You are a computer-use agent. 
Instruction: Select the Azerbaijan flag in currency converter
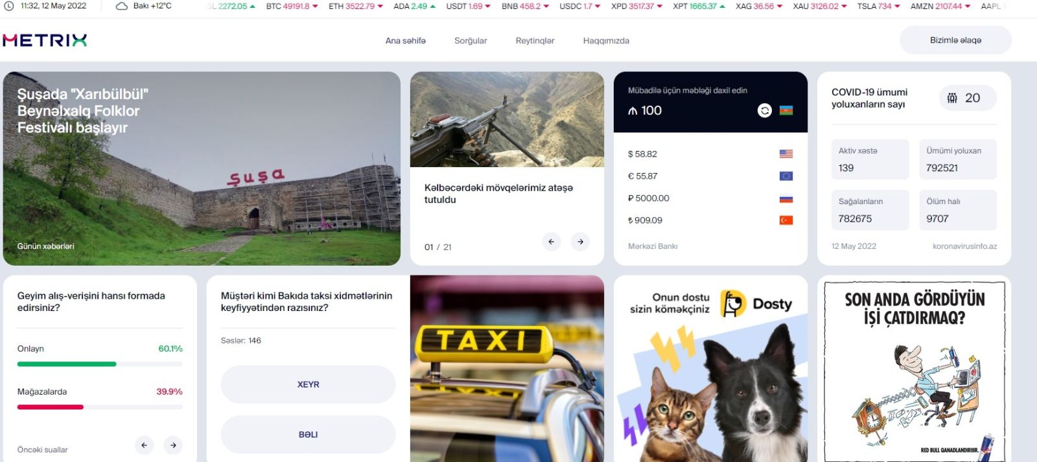[786, 111]
